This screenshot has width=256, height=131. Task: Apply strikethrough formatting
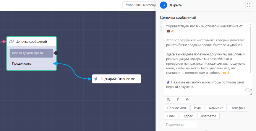click(x=187, y=100)
